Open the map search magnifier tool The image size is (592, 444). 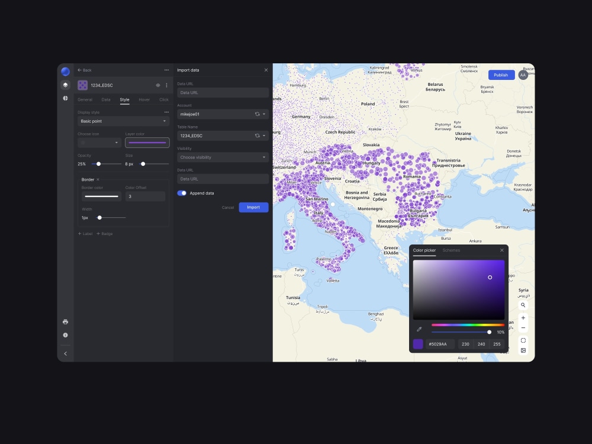[x=523, y=305]
